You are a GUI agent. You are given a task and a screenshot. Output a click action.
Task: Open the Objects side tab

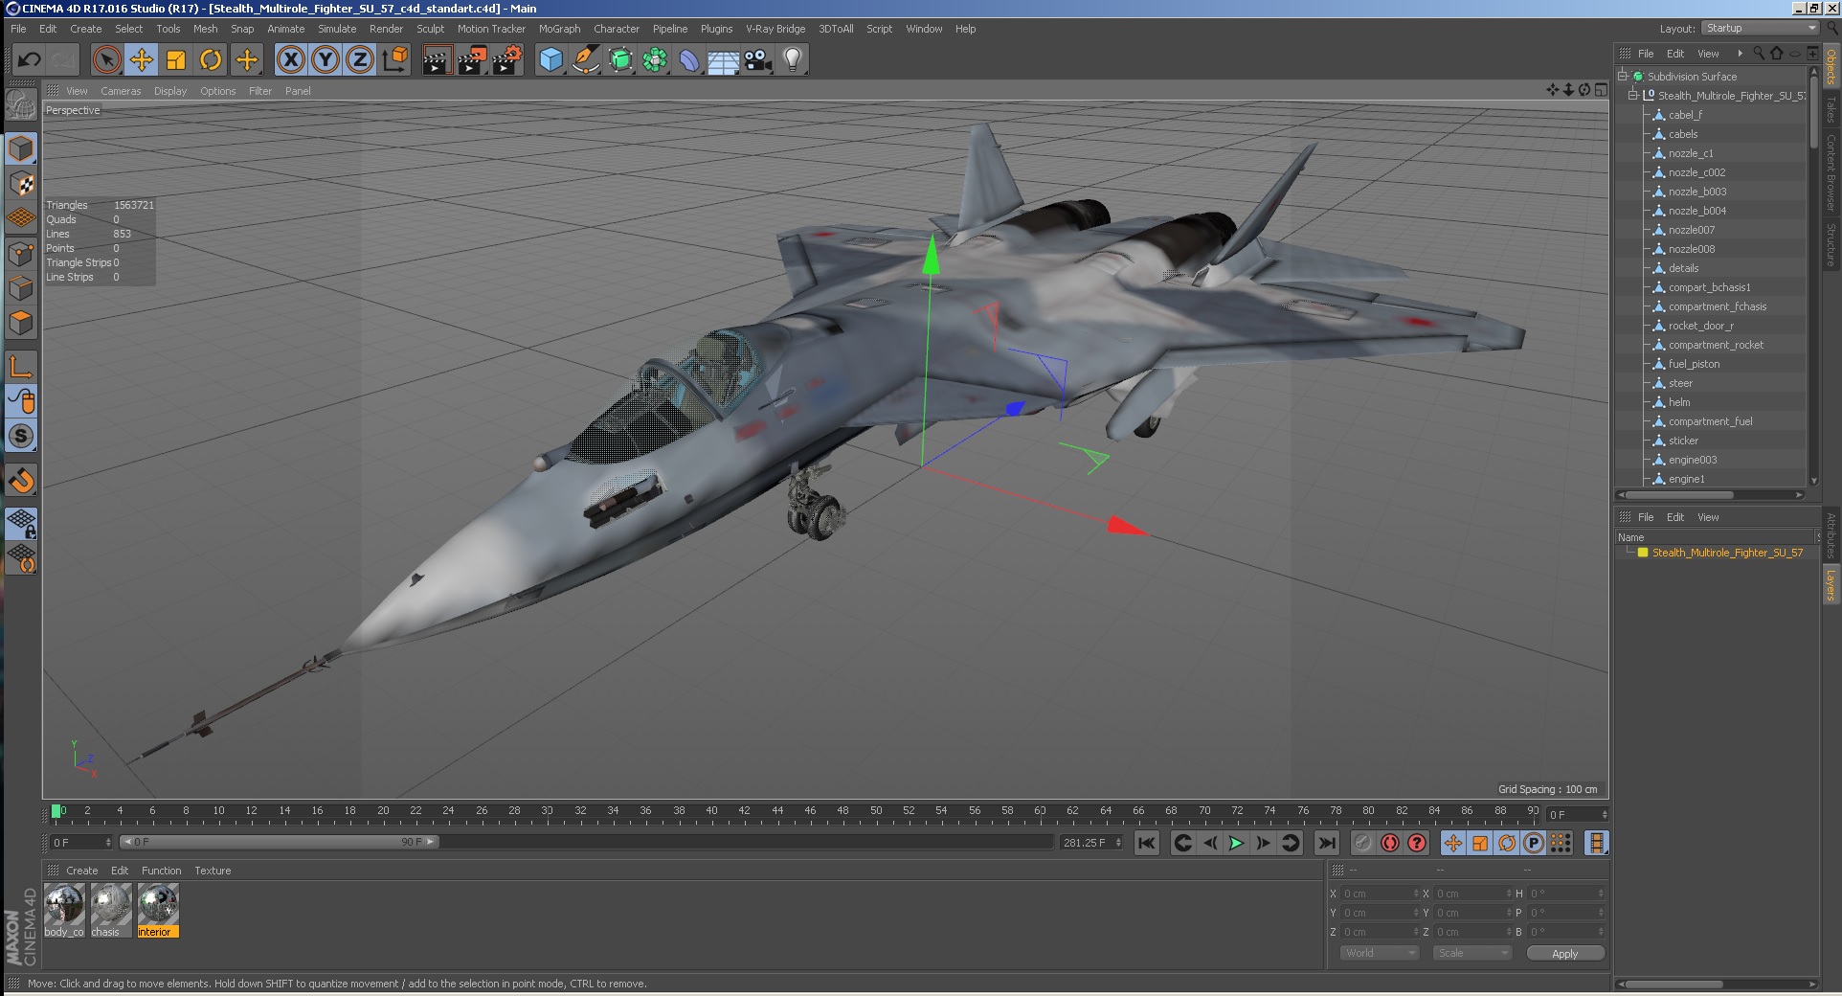click(1831, 67)
